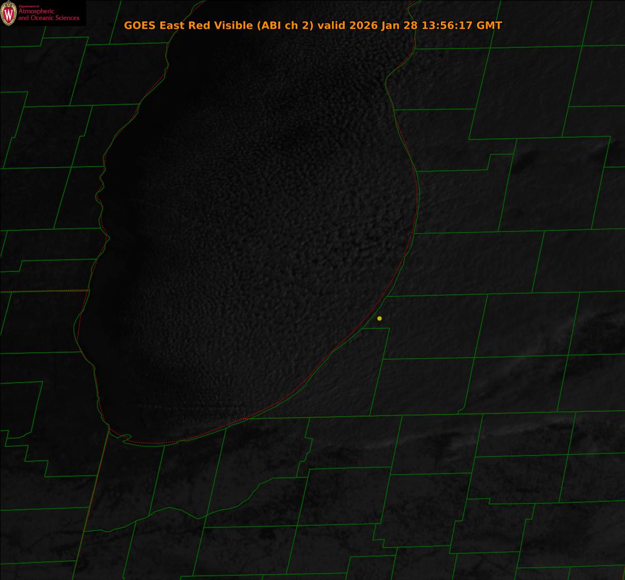Click the 'GMT' timezone label

(489, 26)
